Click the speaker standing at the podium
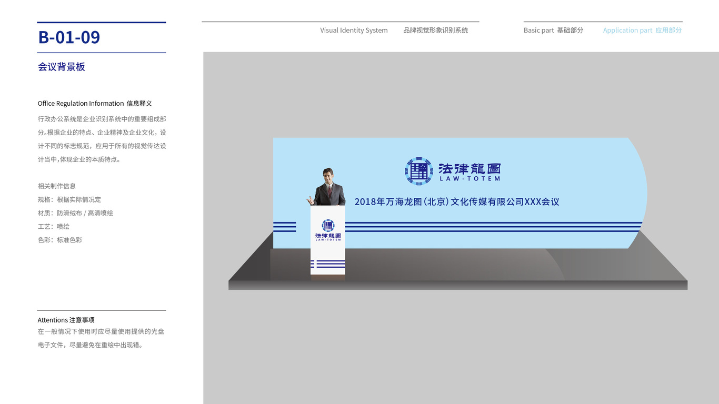The height and width of the screenshot is (404, 719). [327, 187]
